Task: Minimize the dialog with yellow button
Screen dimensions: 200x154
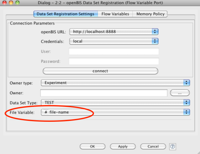Action: pyautogui.click(x=11, y=3)
